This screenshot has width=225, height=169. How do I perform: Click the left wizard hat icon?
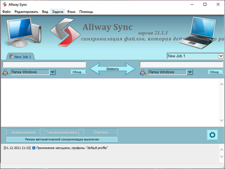click(5, 72)
